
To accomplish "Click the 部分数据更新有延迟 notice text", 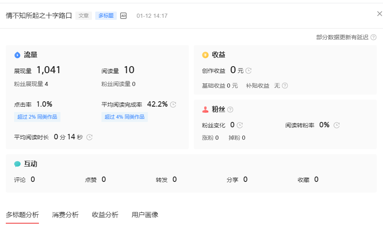I will [342, 37].
